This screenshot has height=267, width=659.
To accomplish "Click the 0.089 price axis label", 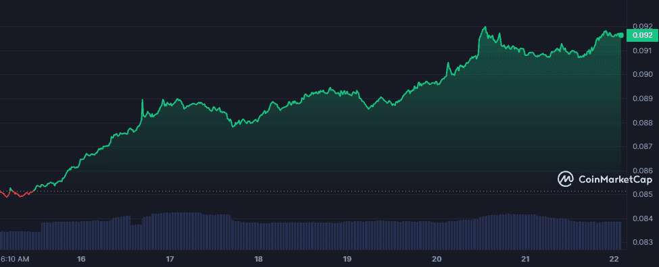I will tap(643, 99).
